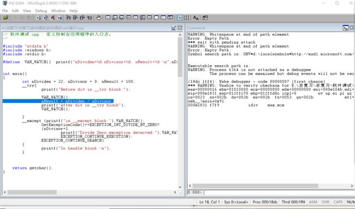Click the Break toolbar icon
355x209 pixels.
click(x=60, y=18)
